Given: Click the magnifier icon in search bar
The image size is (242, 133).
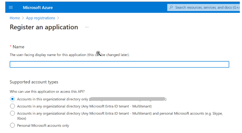Looking at the screenshot, I should pyautogui.click(x=171, y=7).
